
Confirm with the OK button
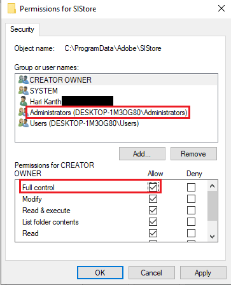pyautogui.click(x=100, y=273)
